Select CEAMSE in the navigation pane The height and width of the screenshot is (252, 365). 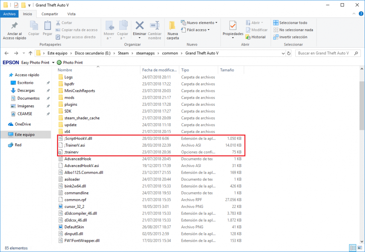pos(25,114)
